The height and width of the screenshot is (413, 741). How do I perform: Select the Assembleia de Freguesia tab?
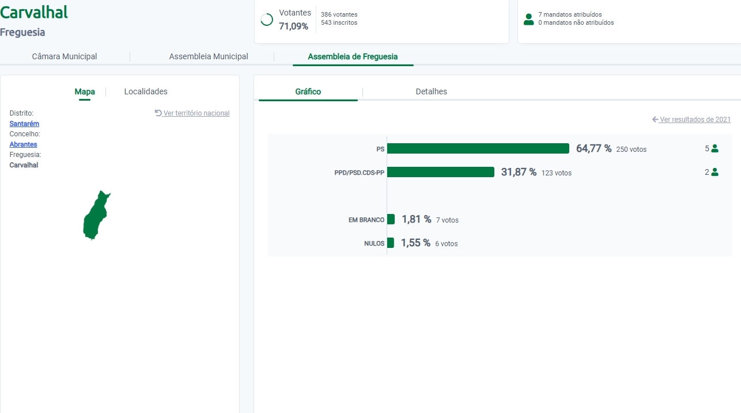click(353, 57)
